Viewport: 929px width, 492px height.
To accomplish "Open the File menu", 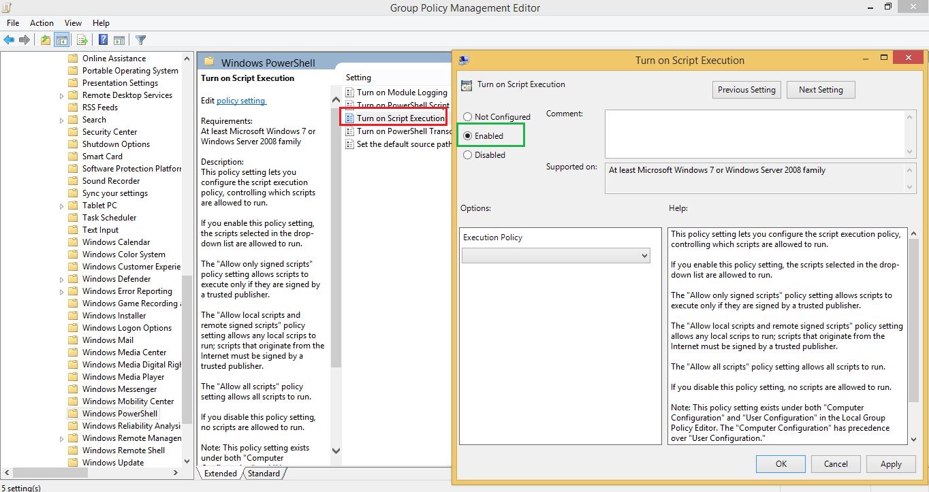I will (x=13, y=23).
